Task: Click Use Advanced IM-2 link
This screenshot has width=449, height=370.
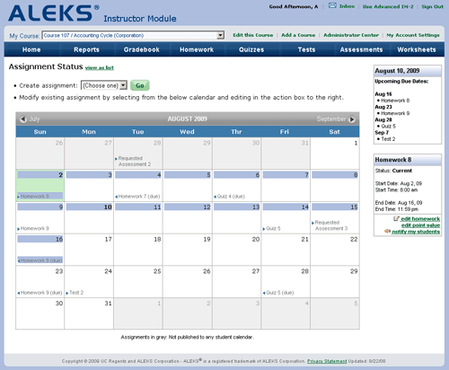Action: [x=388, y=6]
